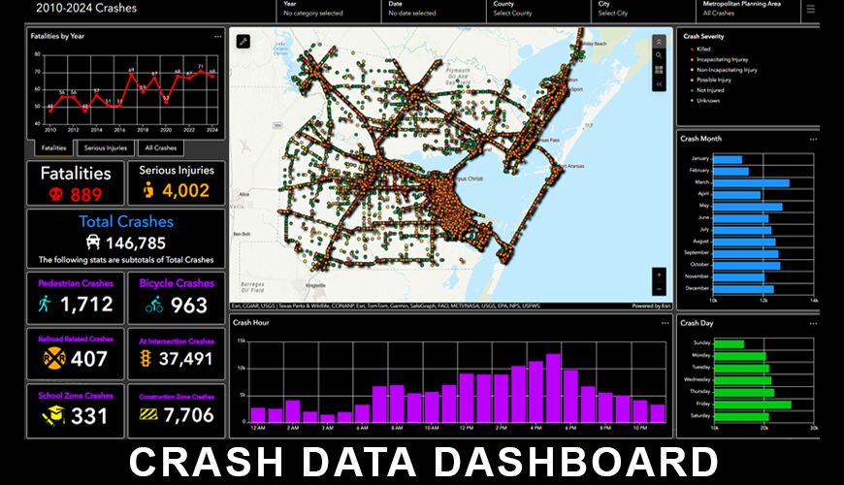Open Fatalities by Year options menu

(217, 37)
